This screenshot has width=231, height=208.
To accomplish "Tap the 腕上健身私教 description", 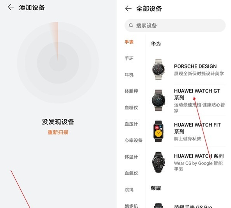I will (188, 138).
